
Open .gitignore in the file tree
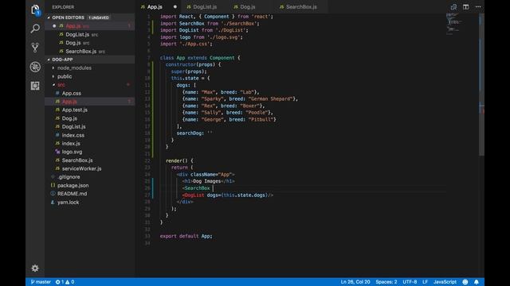coord(90,177)
